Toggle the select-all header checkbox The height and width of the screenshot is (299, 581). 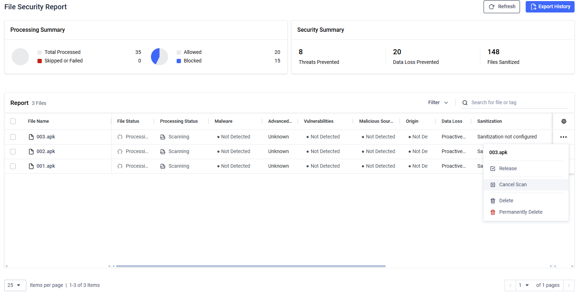click(13, 121)
